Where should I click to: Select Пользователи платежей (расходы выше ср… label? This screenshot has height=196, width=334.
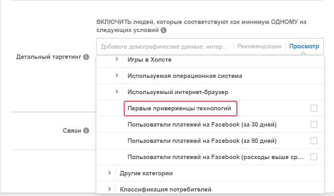(x=215, y=157)
